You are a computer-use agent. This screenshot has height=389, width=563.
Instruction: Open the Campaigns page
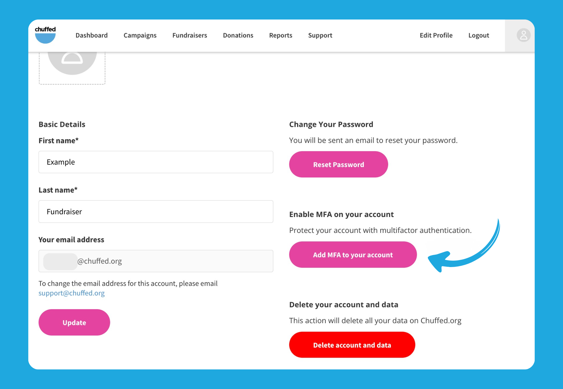pos(140,35)
